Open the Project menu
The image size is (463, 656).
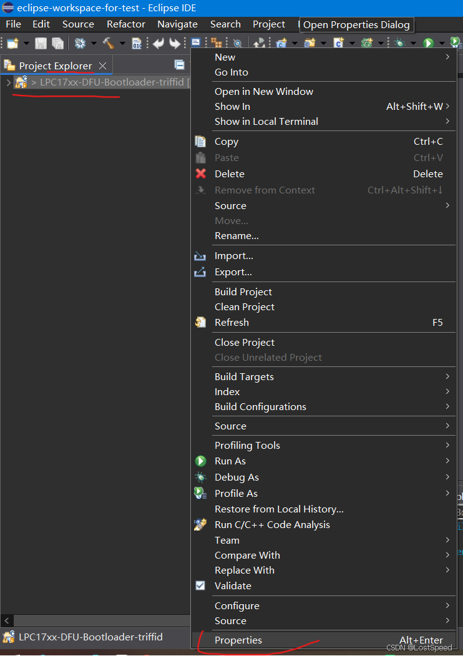pos(269,24)
